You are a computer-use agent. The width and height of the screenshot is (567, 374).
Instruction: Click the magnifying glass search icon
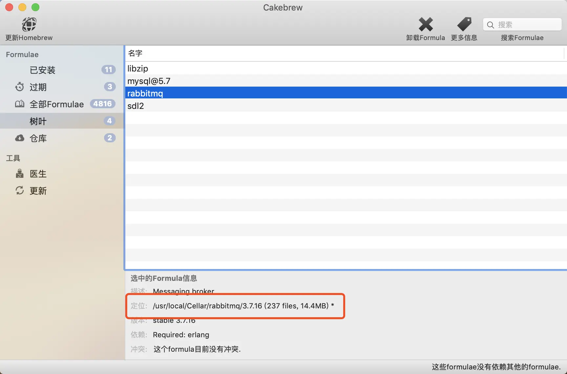click(x=491, y=25)
